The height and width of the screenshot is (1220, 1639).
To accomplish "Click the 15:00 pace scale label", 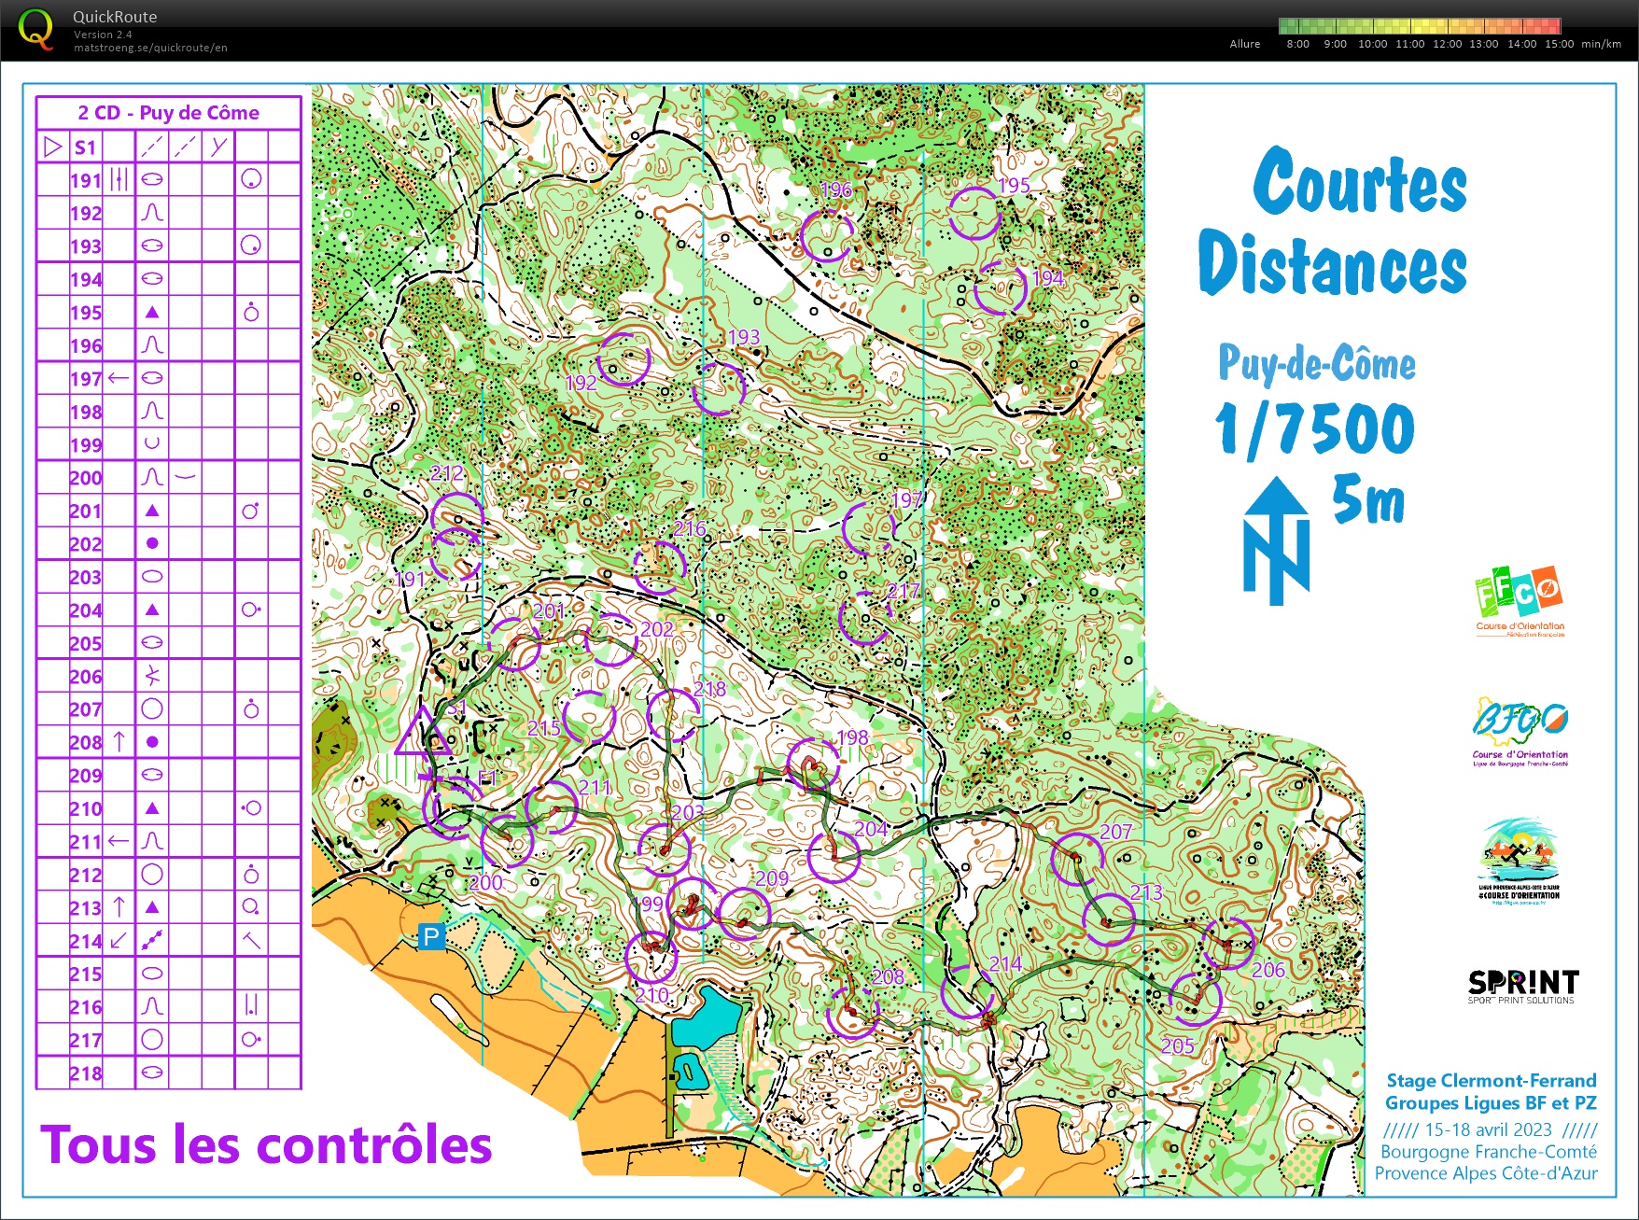I will point(1559,44).
